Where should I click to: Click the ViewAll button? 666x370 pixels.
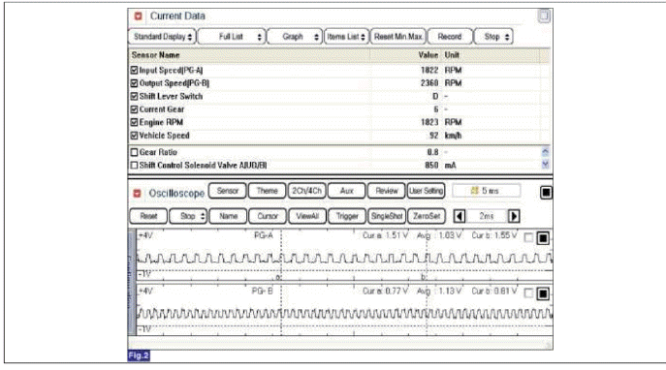[307, 216]
